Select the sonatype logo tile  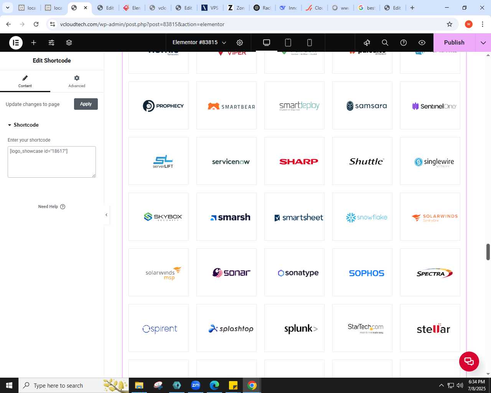point(294,272)
